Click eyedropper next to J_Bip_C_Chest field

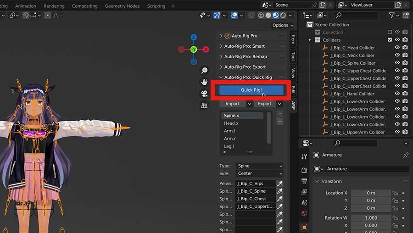tap(279, 199)
